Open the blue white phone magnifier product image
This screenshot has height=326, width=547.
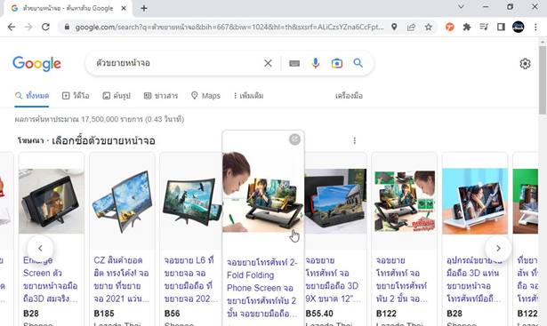[x=475, y=202]
